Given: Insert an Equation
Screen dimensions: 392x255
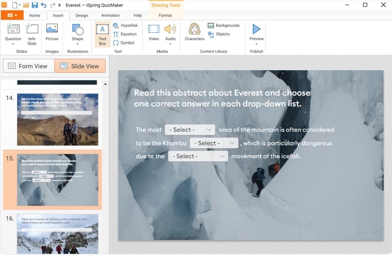Looking at the screenshot, I should coord(125,34).
